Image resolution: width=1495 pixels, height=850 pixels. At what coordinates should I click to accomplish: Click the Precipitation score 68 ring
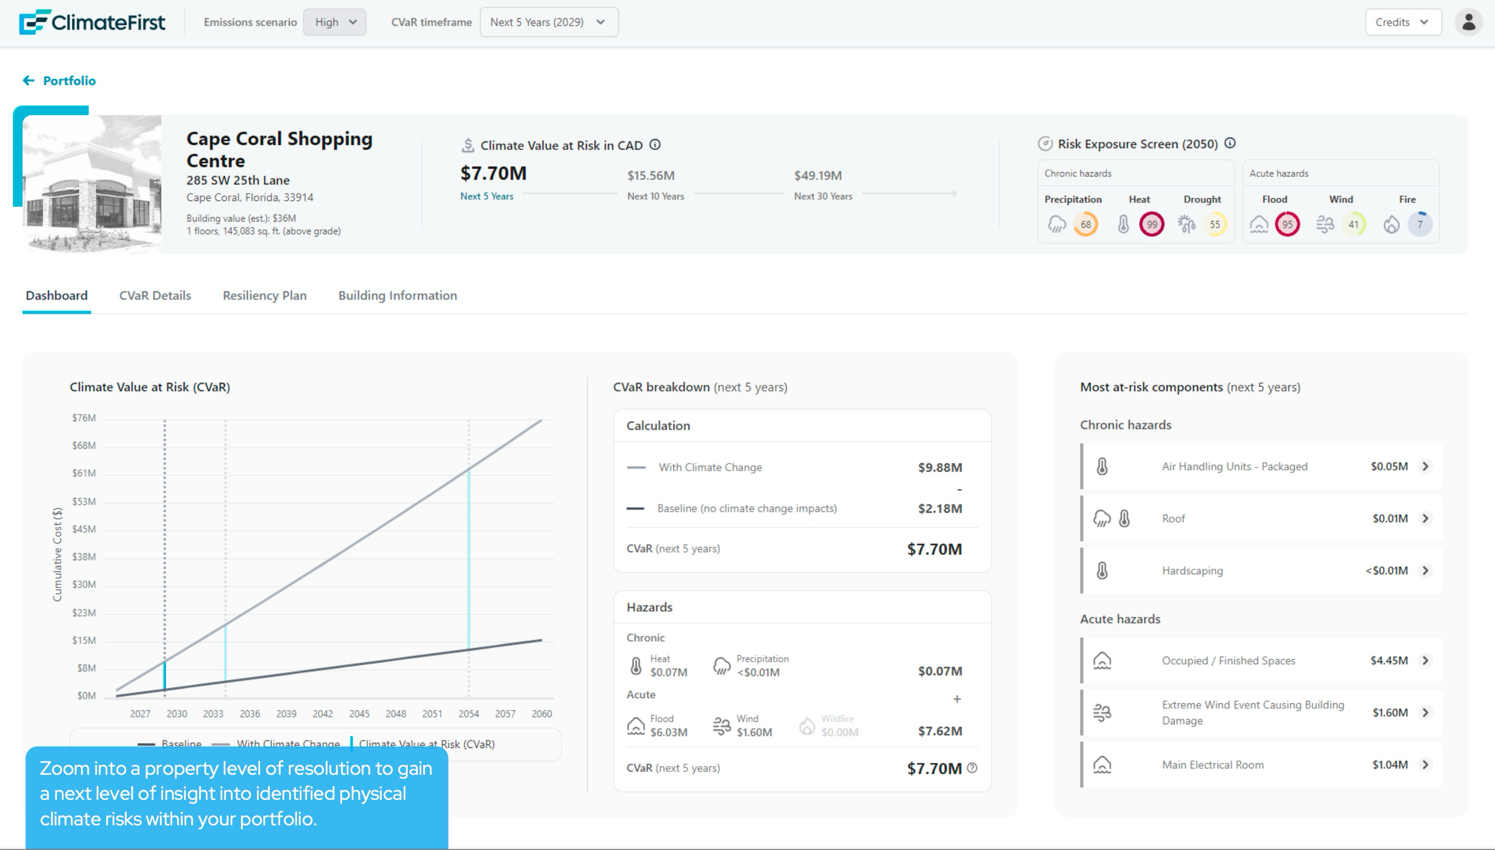point(1085,224)
